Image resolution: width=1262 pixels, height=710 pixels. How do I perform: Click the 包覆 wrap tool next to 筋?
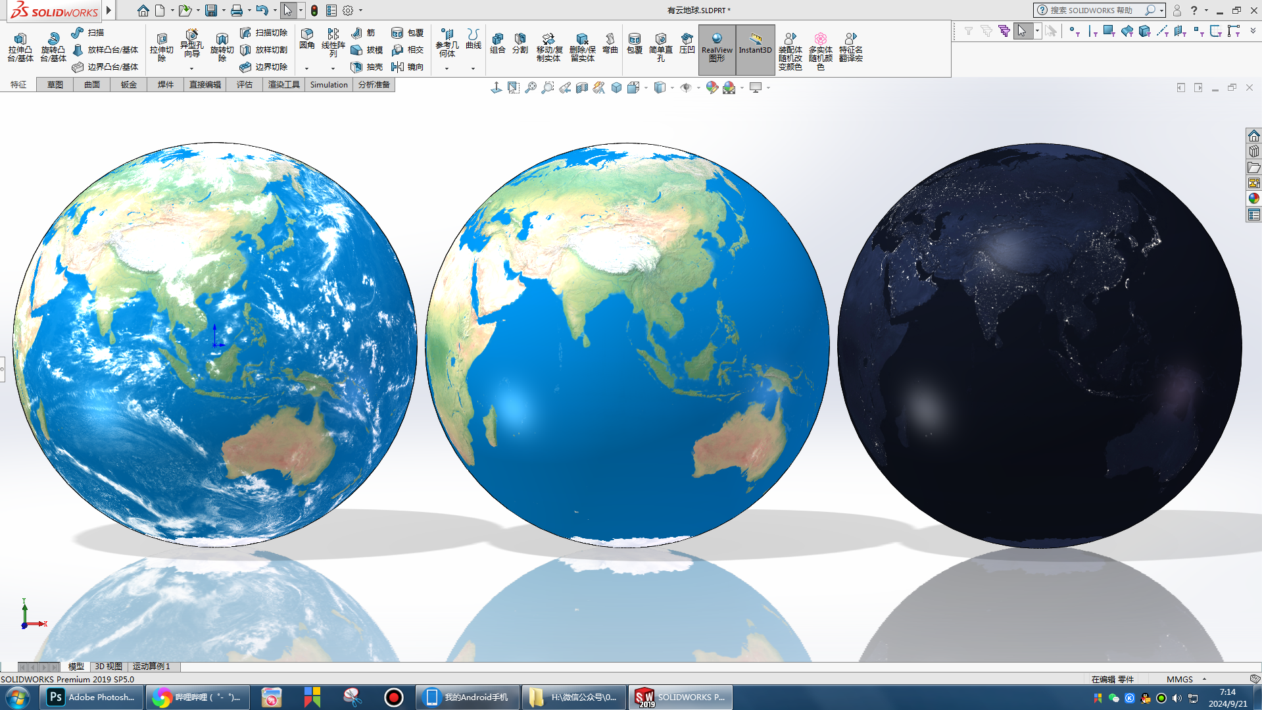coord(408,33)
